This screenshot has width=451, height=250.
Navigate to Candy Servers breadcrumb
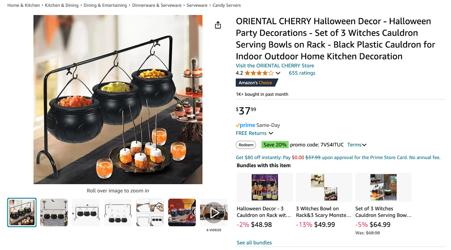tap(226, 5)
